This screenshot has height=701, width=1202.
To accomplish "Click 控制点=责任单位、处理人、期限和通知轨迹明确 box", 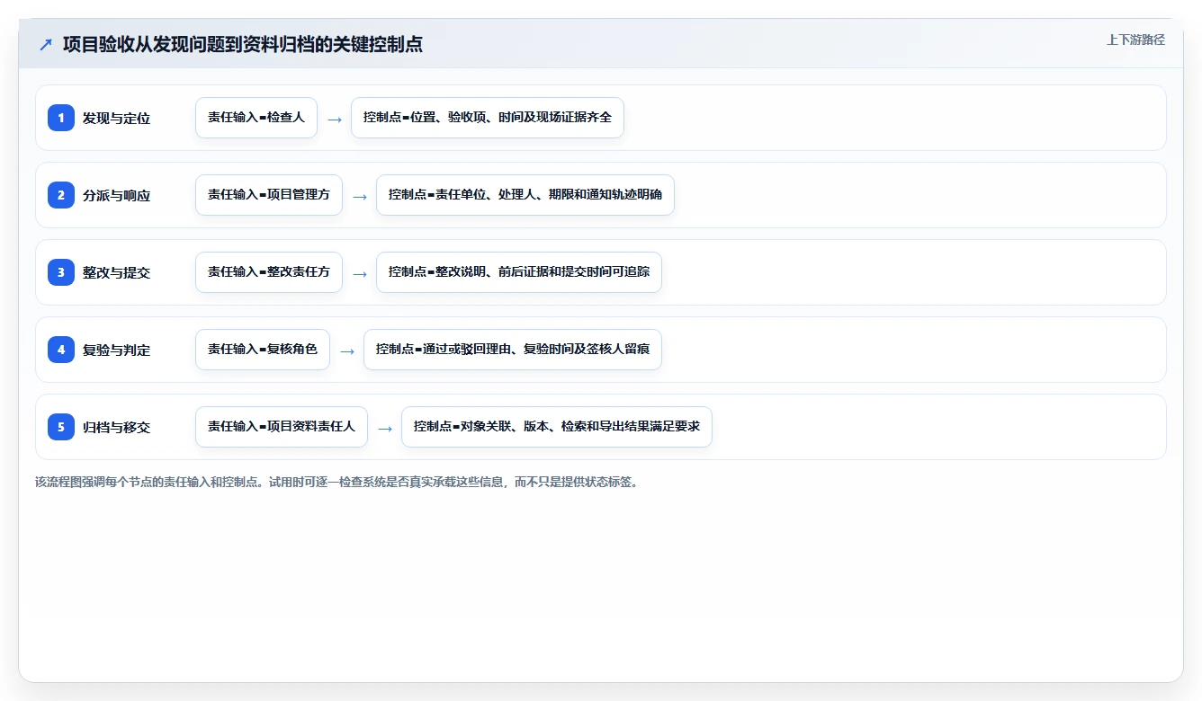I will 525,195.
